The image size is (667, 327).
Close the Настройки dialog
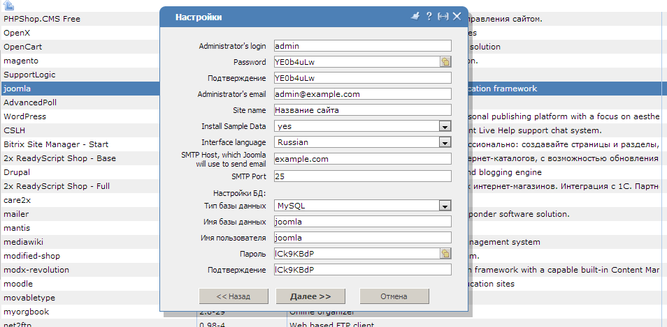click(457, 17)
